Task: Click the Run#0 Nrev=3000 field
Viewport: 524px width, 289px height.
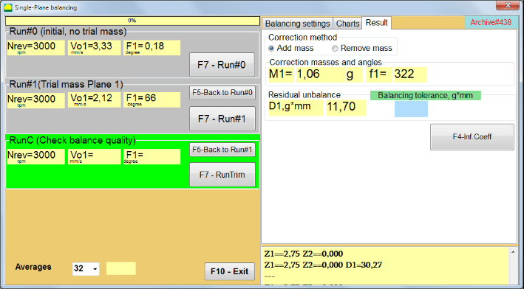Action: [36, 48]
